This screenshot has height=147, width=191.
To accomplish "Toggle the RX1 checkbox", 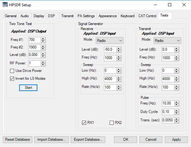I will pos(84,123).
